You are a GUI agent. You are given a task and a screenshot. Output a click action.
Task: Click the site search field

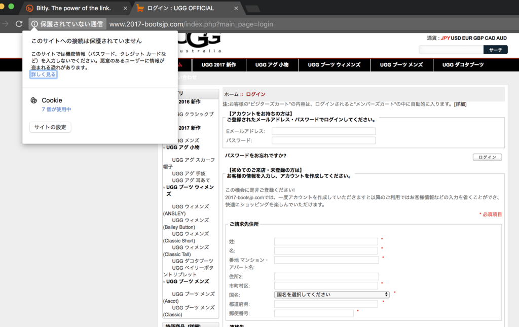tap(451, 50)
